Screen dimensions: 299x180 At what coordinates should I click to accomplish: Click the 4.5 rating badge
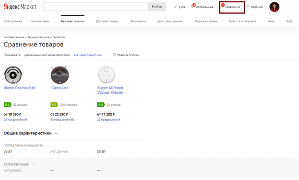point(101,105)
